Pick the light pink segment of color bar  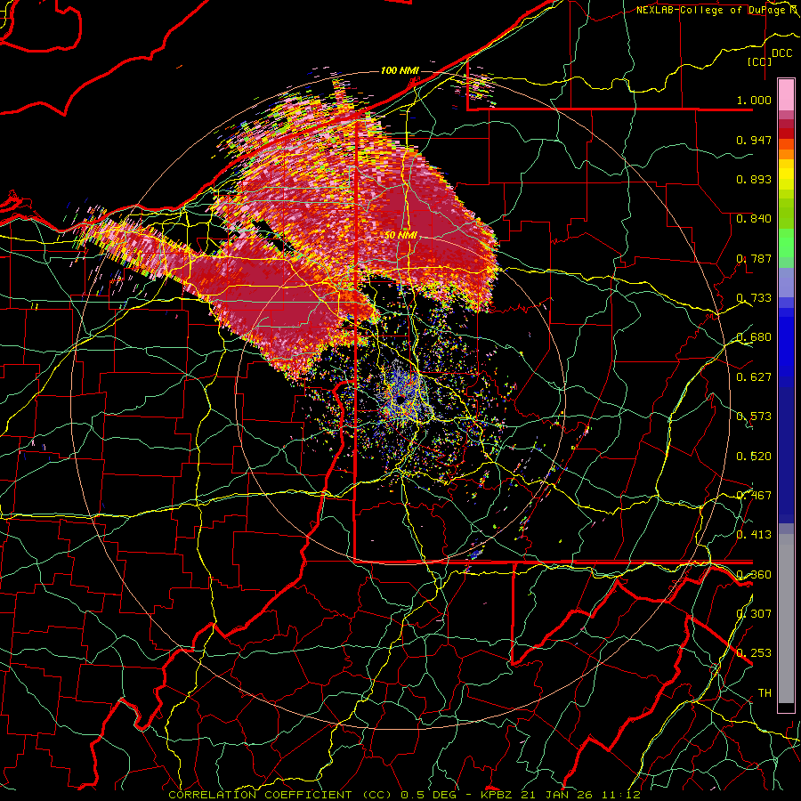(x=786, y=94)
